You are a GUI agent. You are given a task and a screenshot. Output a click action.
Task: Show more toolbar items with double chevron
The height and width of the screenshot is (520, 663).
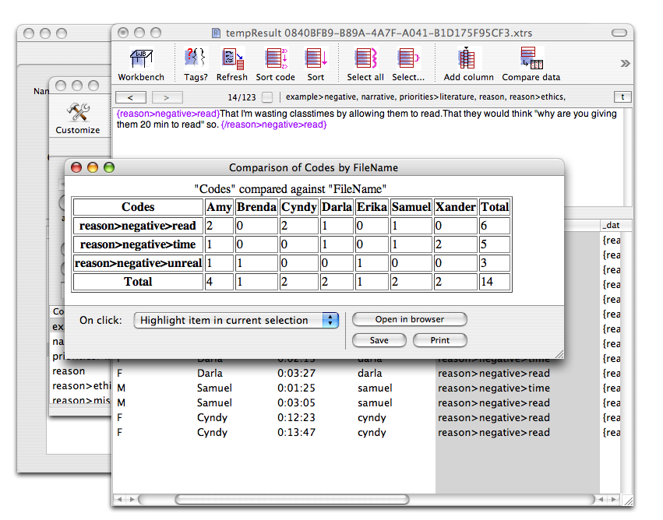[x=625, y=64]
